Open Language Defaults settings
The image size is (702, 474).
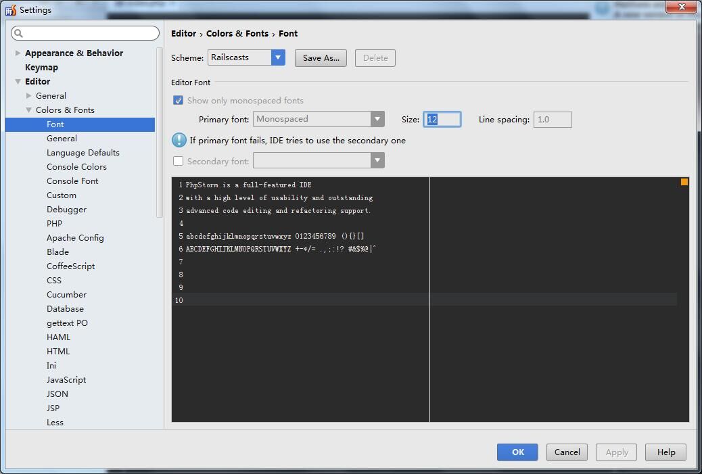(x=83, y=153)
